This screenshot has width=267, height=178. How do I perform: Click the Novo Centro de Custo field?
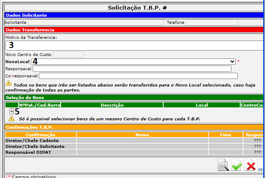point(68,54)
